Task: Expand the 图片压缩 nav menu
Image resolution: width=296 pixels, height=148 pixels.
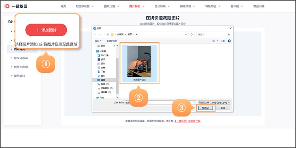Action: (111, 6)
